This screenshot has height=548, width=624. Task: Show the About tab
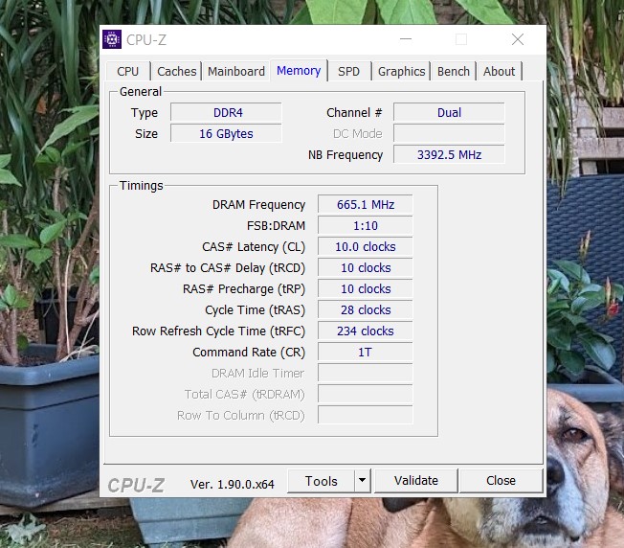pos(499,71)
